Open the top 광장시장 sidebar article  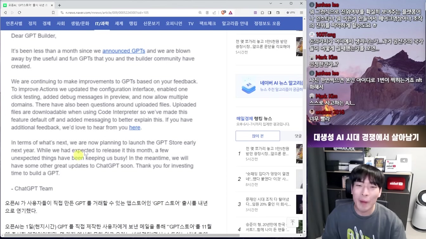point(263,44)
